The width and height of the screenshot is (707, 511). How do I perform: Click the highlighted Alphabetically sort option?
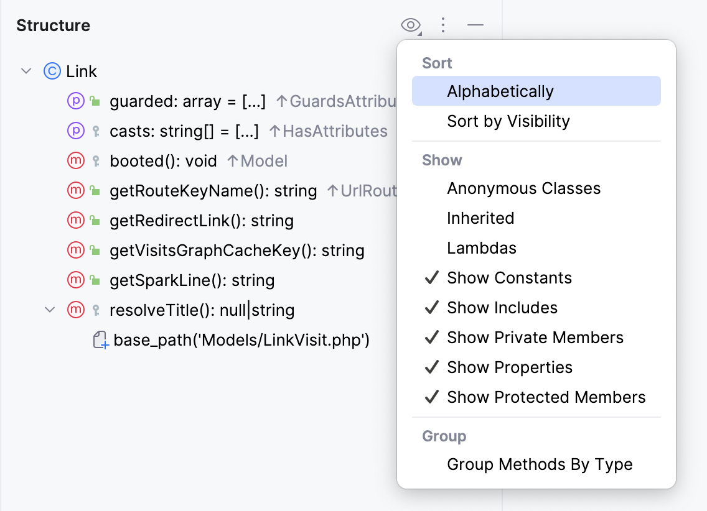pyautogui.click(x=500, y=91)
